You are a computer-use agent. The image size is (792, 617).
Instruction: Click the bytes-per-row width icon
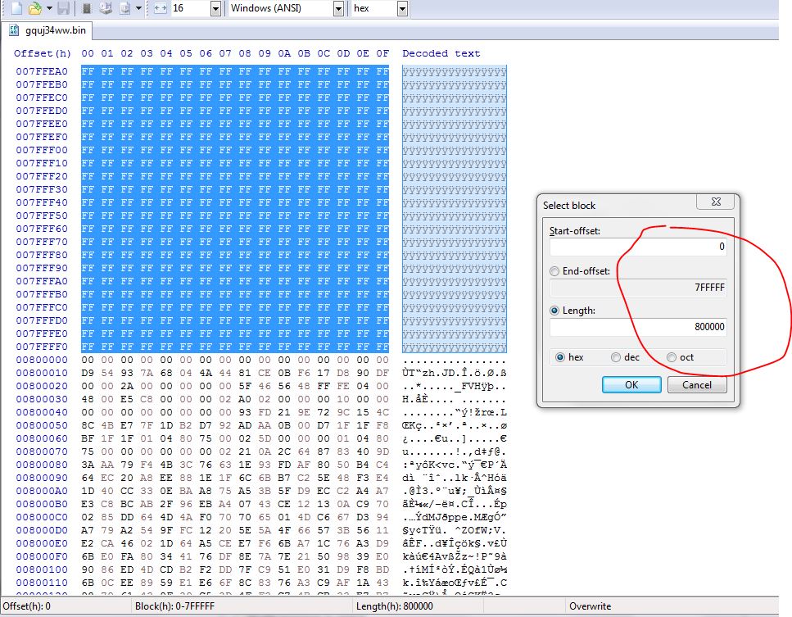[x=160, y=8]
